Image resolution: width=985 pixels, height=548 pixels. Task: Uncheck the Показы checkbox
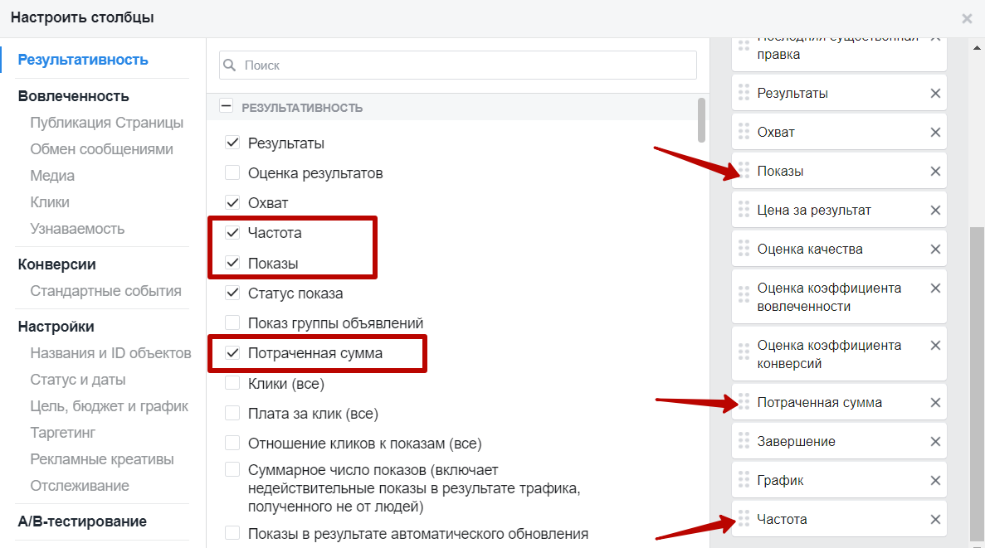pyautogui.click(x=232, y=262)
